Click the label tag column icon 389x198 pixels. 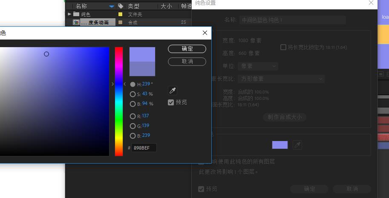click(120, 6)
